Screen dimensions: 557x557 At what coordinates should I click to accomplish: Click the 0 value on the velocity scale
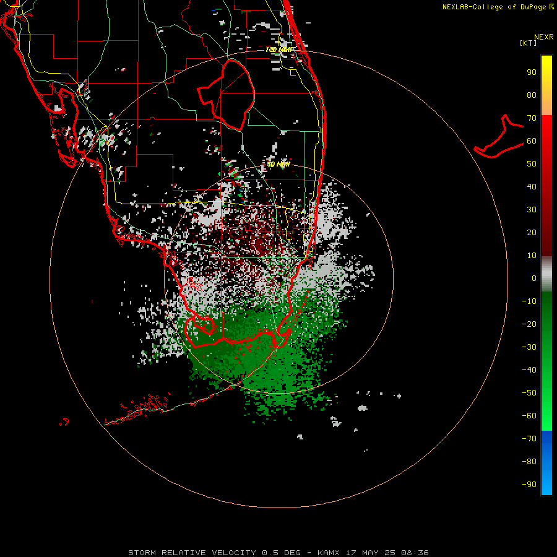[x=534, y=278]
